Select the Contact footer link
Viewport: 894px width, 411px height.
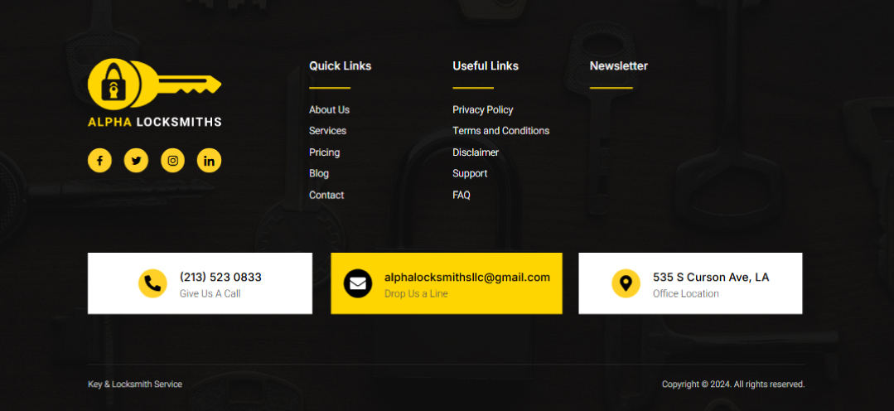point(326,195)
